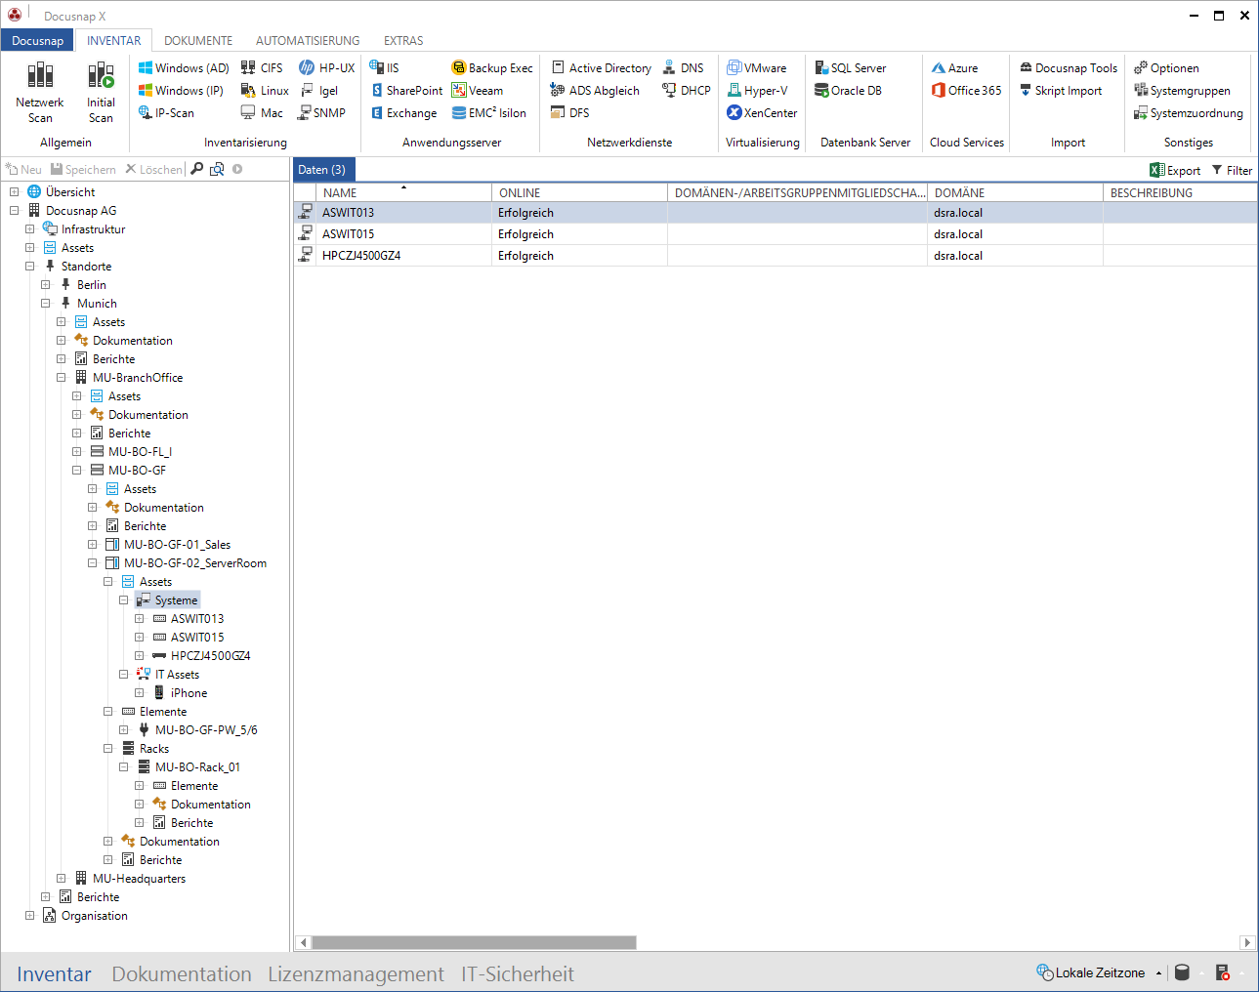Image resolution: width=1259 pixels, height=992 pixels.
Task: Open the DFS scan
Action: [570, 113]
